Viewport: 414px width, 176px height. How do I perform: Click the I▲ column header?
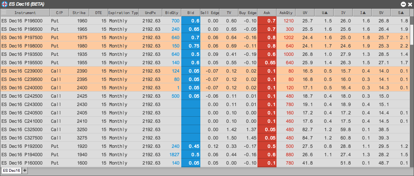pos(362,13)
